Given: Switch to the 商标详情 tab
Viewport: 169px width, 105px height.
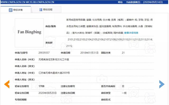Looking at the screenshot, I should [x=16, y=10].
